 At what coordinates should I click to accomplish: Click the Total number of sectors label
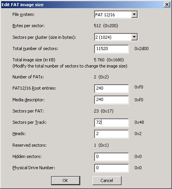pos(35,49)
